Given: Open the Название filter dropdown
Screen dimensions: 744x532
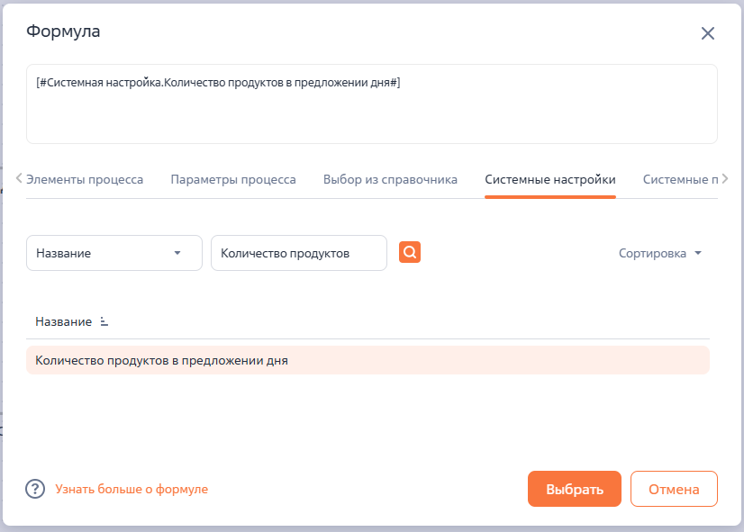Looking at the screenshot, I should click(x=113, y=252).
